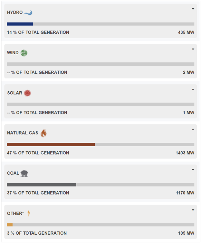Click the 37 % of total generation text
This screenshot has height=244, width=201.
[x=38, y=193]
